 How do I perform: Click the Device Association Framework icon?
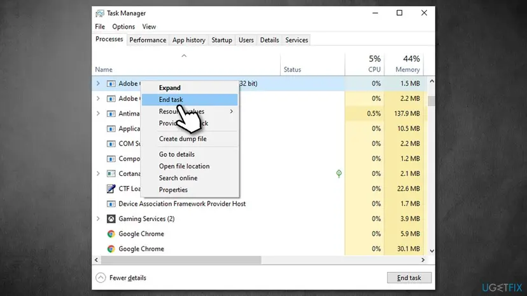pyautogui.click(x=111, y=204)
